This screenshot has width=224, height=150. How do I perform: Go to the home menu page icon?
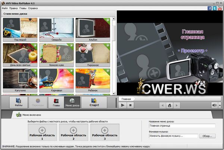coord(169,106)
